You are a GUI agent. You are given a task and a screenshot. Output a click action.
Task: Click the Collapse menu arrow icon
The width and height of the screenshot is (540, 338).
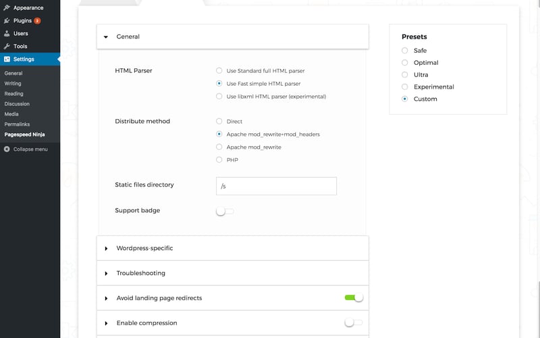pyautogui.click(x=7, y=149)
